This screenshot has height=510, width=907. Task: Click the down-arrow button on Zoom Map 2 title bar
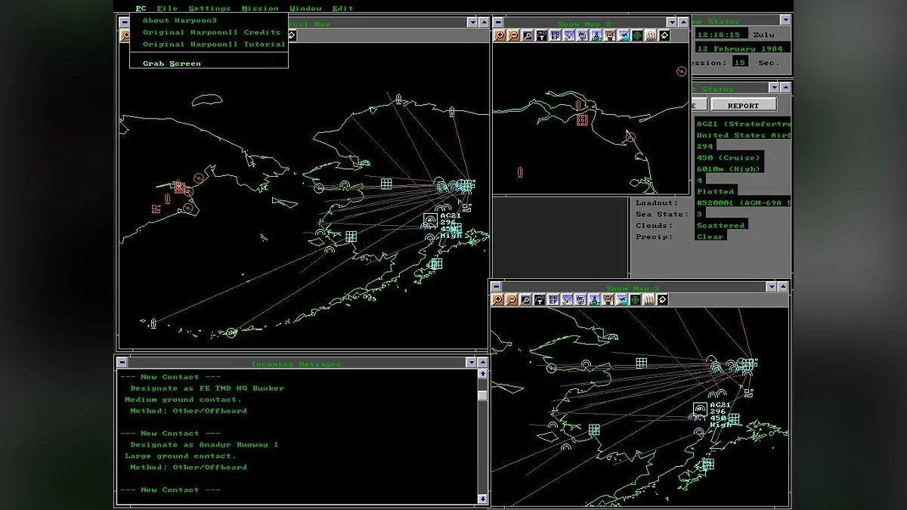click(672, 22)
